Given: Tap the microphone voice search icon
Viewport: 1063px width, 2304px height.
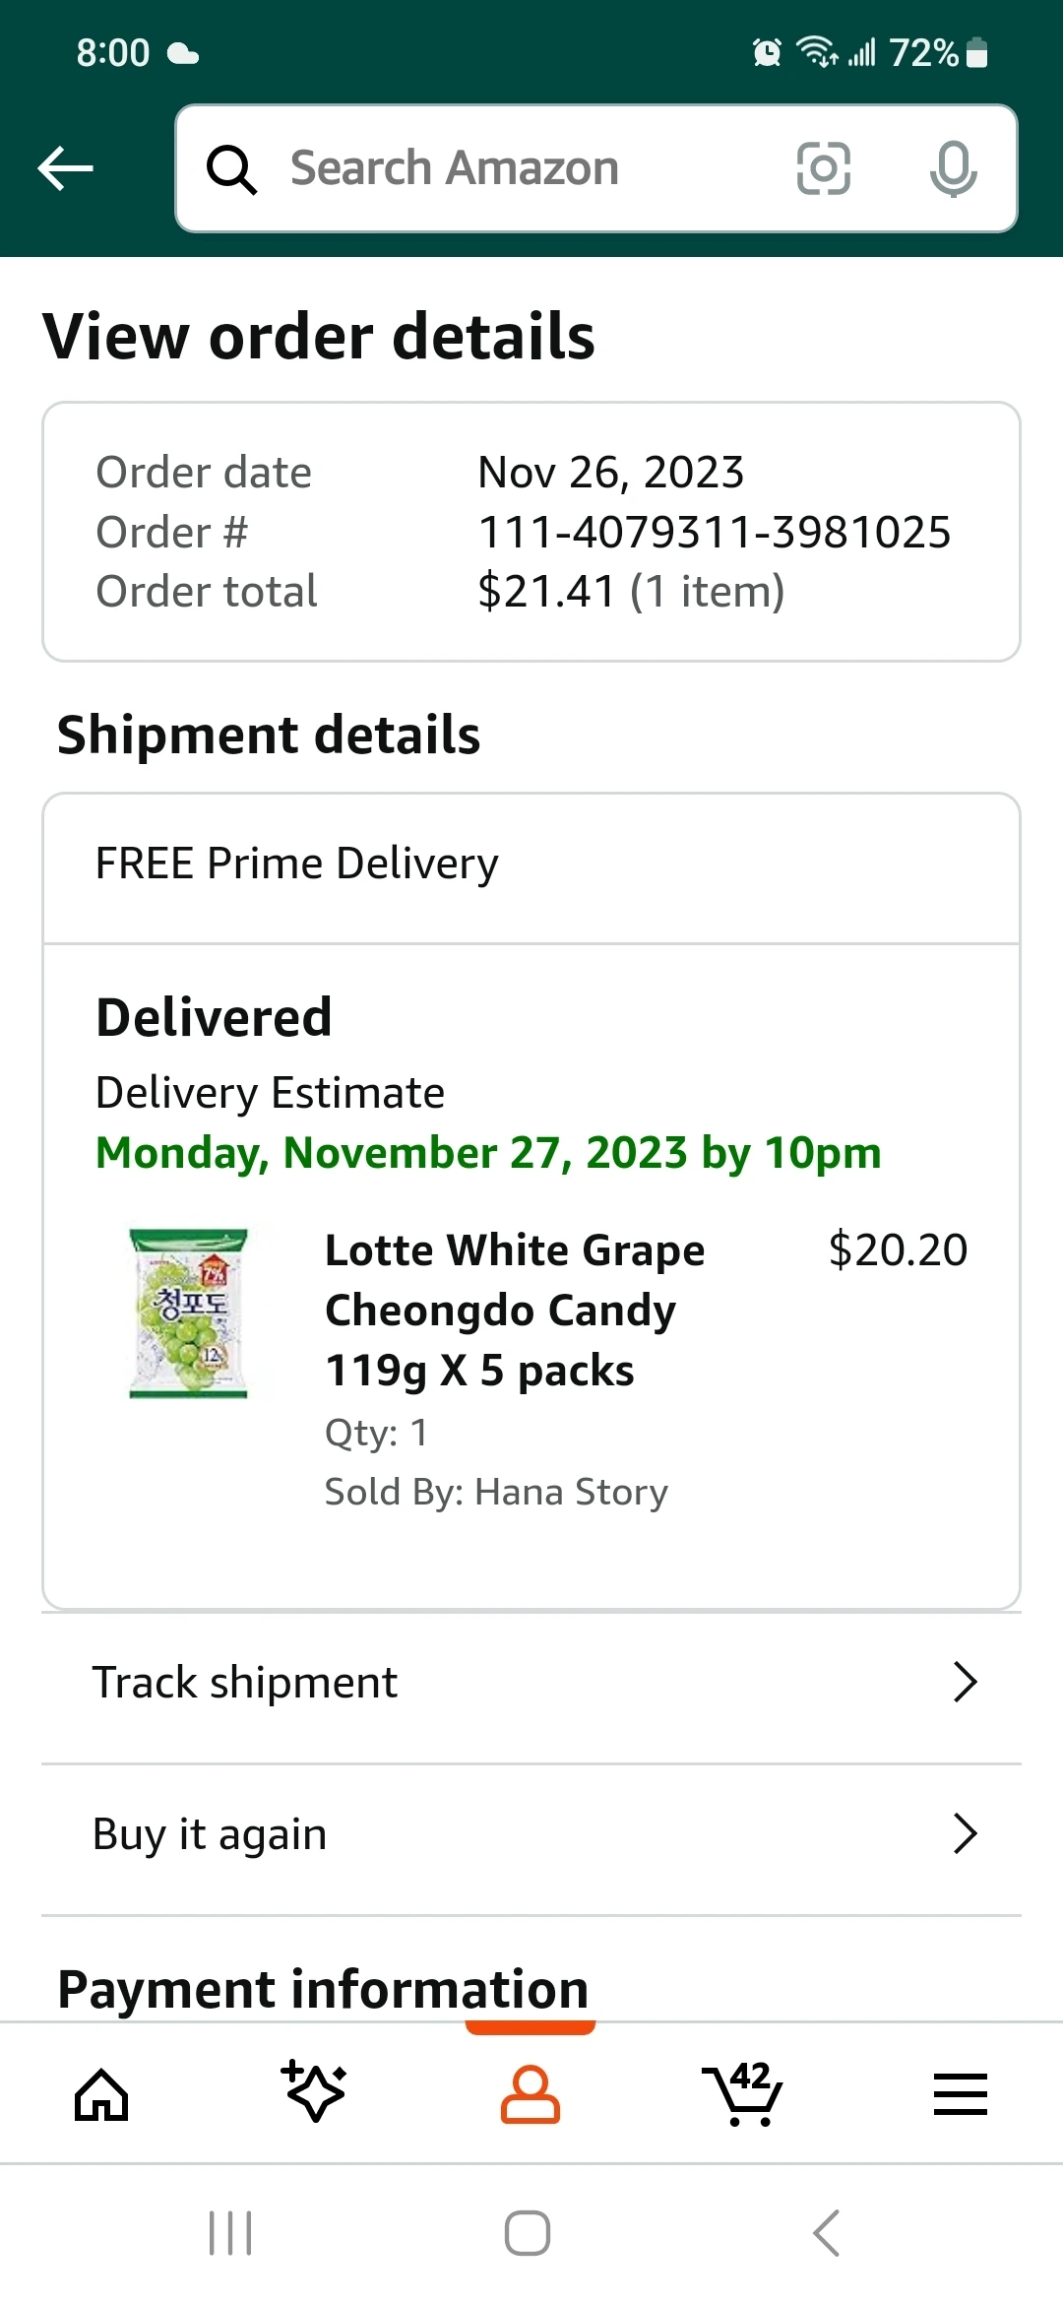Looking at the screenshot, I should 953,168.
